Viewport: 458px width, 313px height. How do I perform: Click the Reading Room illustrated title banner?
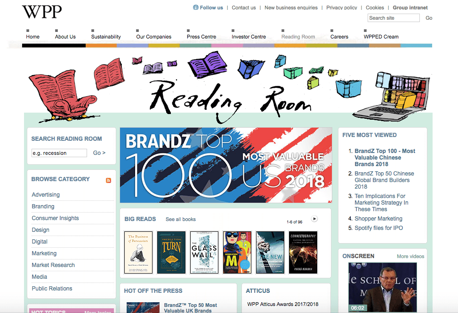(x=228, y=87)
